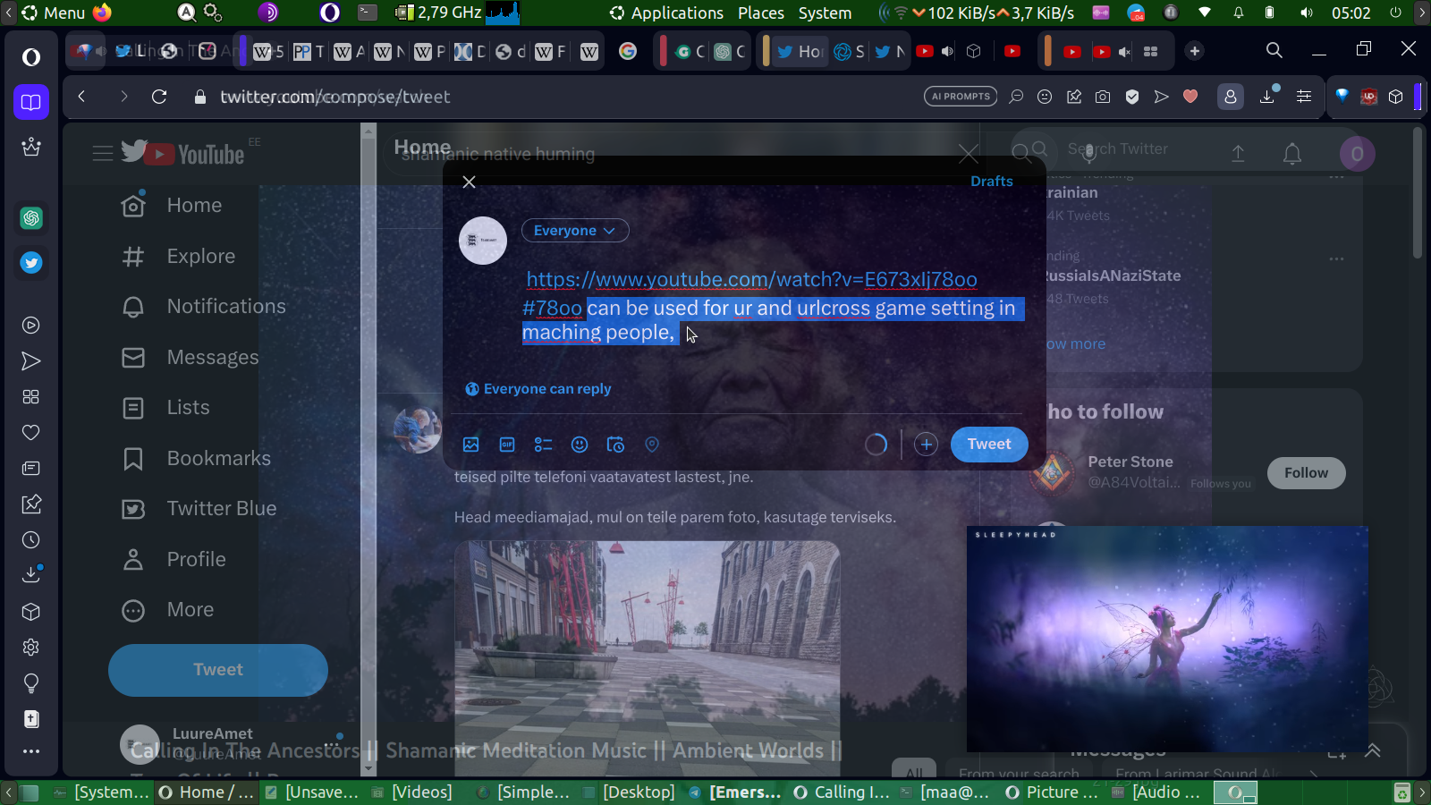Viewport: 1431px width, 805px height.
Task: Tag a location on the tweet
Action: (x=652, y=445)
